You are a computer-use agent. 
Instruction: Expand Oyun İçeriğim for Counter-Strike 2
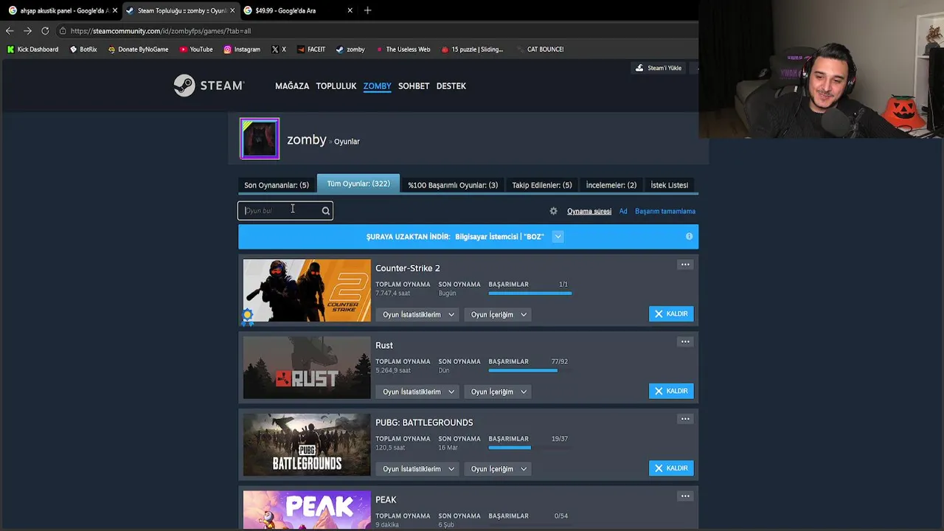(499, 315)
